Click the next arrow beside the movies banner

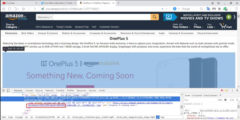234,17
